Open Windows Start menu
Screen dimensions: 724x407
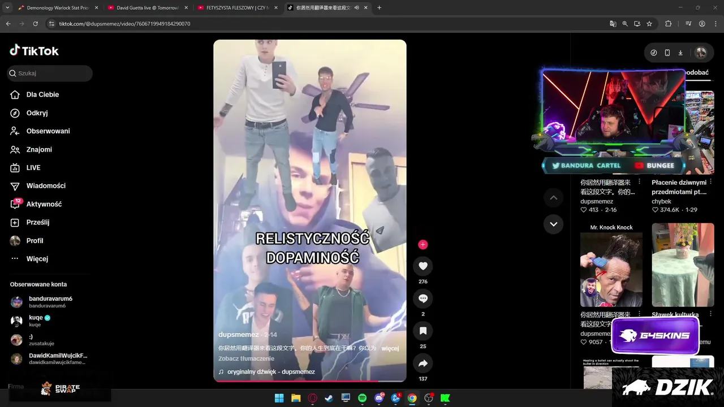tap(279, 398)
